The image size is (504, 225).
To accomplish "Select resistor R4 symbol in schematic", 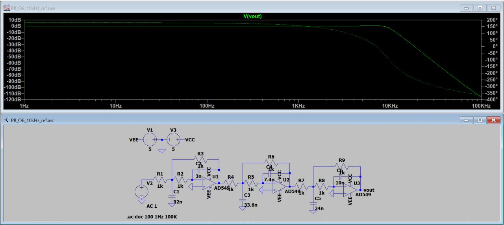I will point(230,183).
